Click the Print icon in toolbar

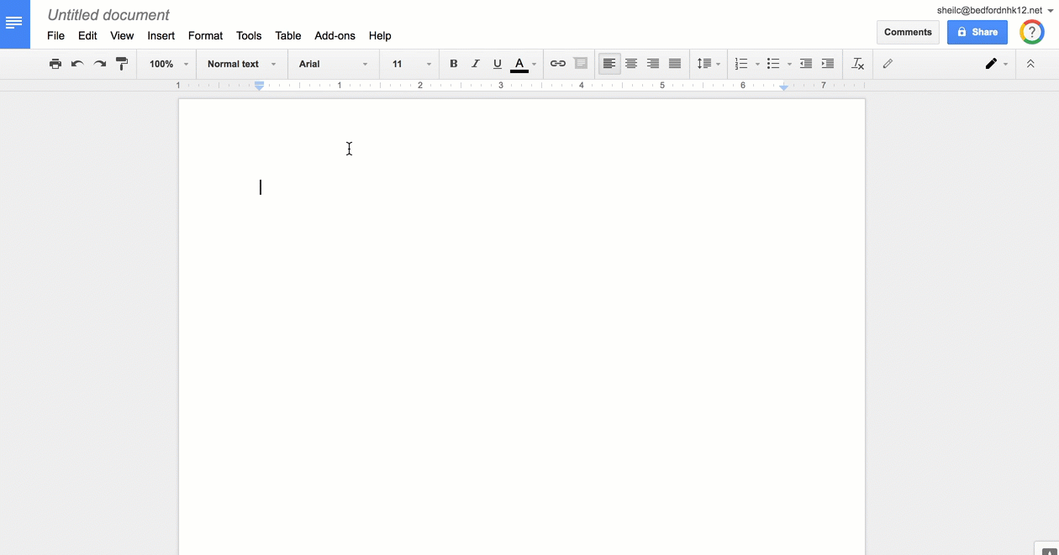pos(55,64)
